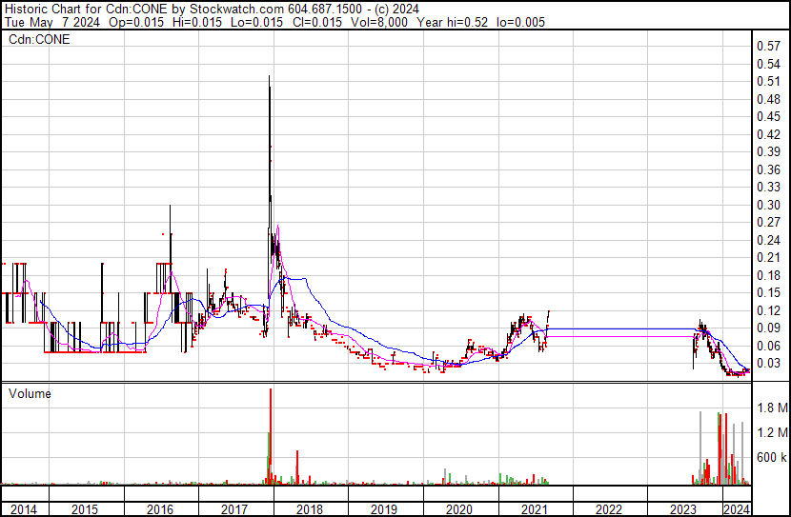Image resolution: width=791 pixels, height=517 pixels.
Task: Click the 2024 year label
Action: (x=737, y=509)
